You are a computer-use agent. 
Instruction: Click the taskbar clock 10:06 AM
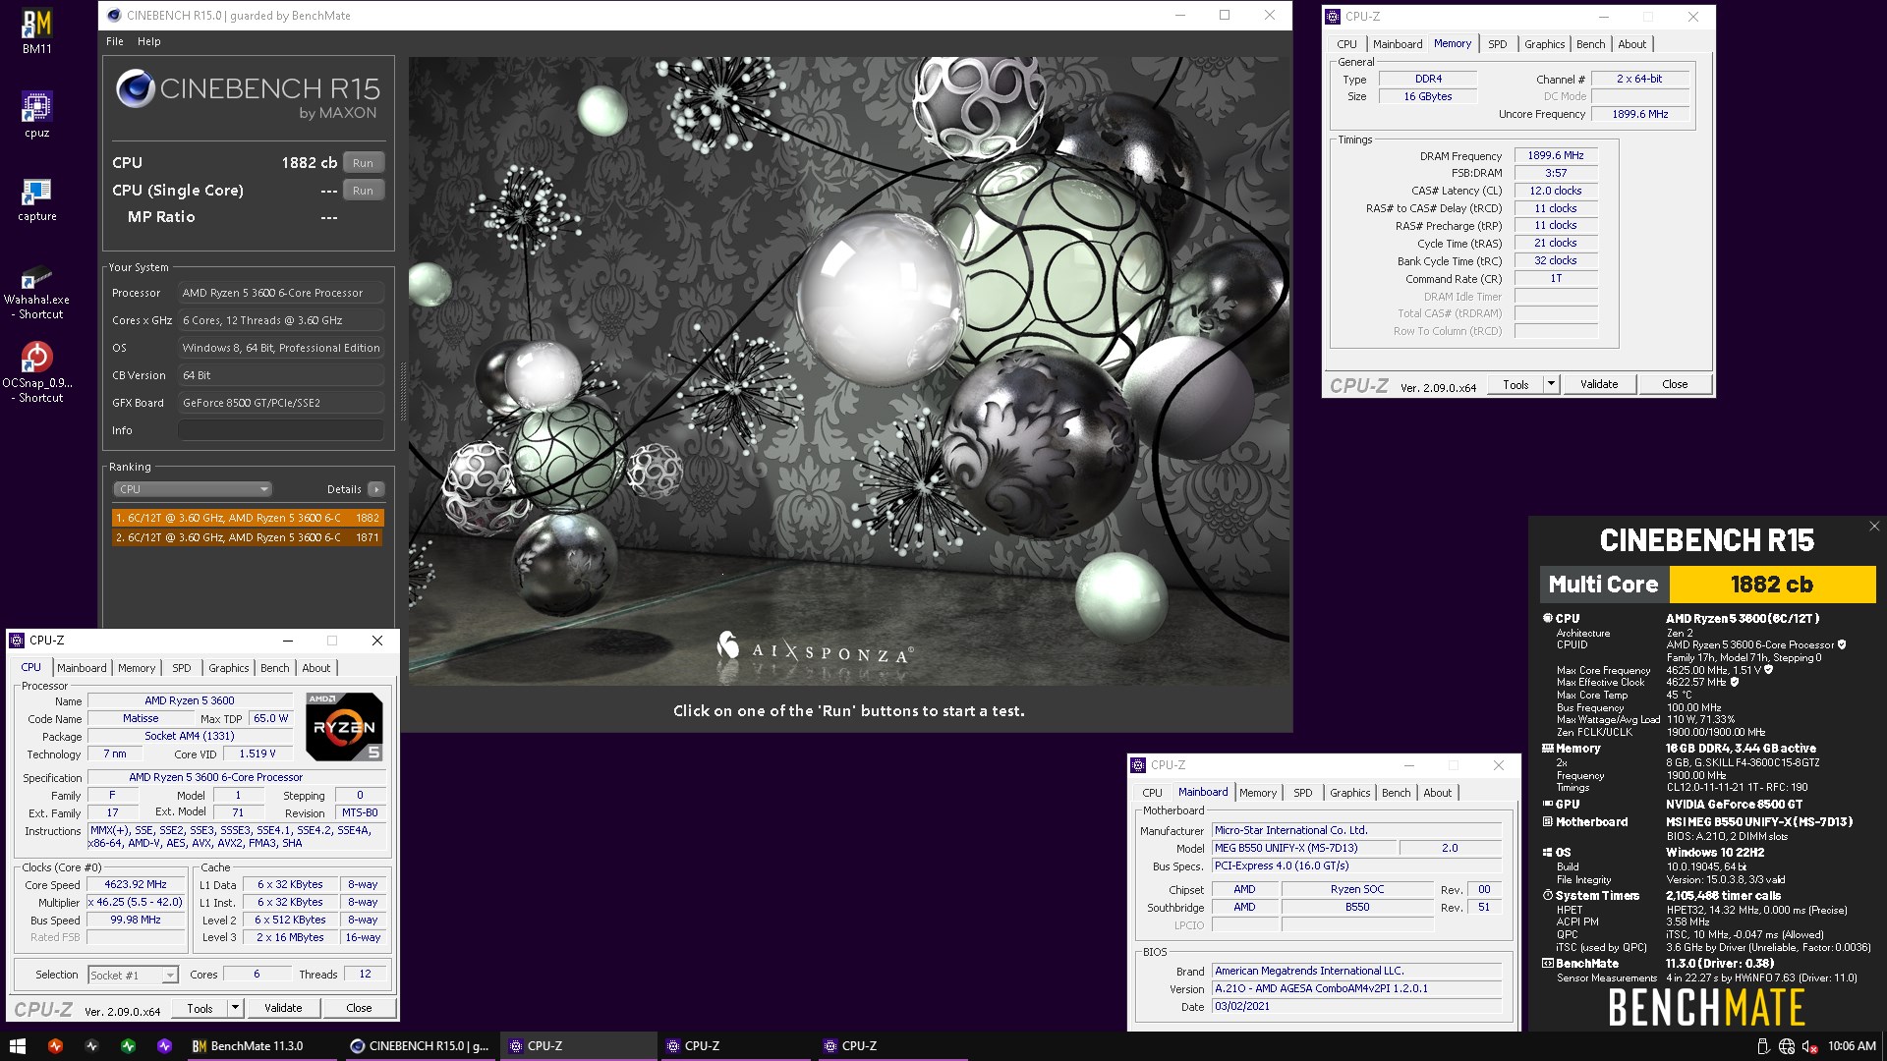pyautogui.click(x=1852, y=1046)
